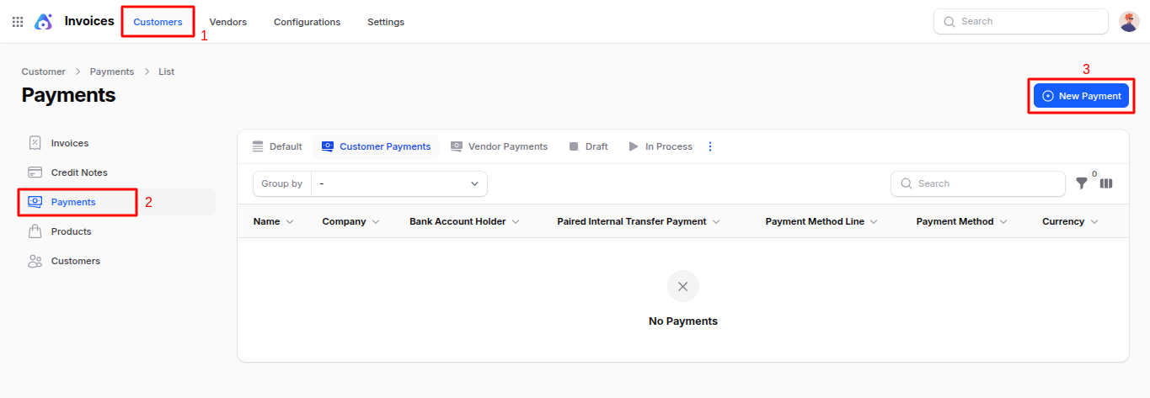Open the Settings top menu
This screenshot has height=398, width=1150.
coord(386,22)
